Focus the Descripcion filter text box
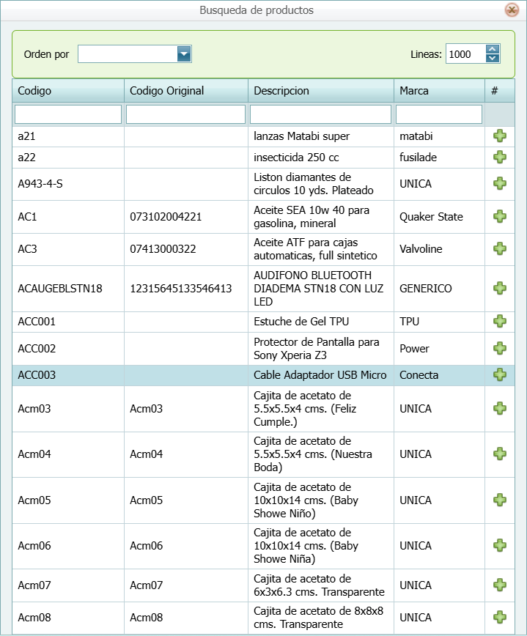This screenshot has height=636, width=527. click(x=320, y=114)
